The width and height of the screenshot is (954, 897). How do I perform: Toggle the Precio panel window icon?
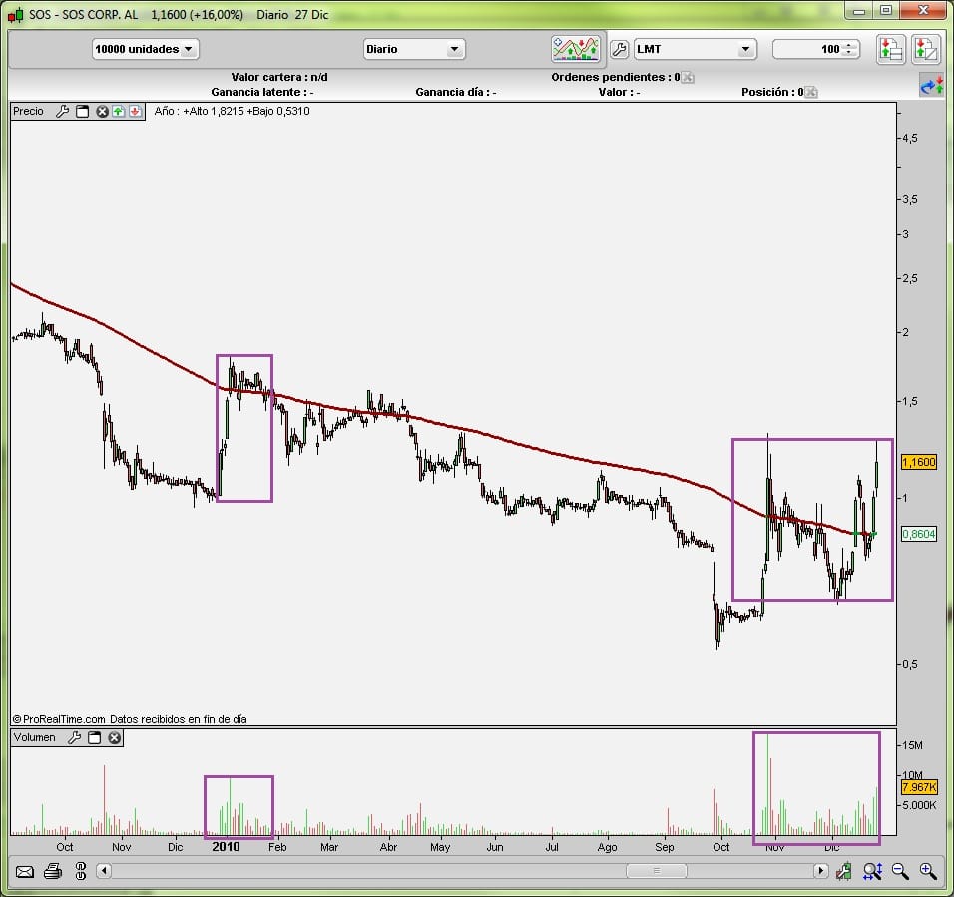(83, 111)
